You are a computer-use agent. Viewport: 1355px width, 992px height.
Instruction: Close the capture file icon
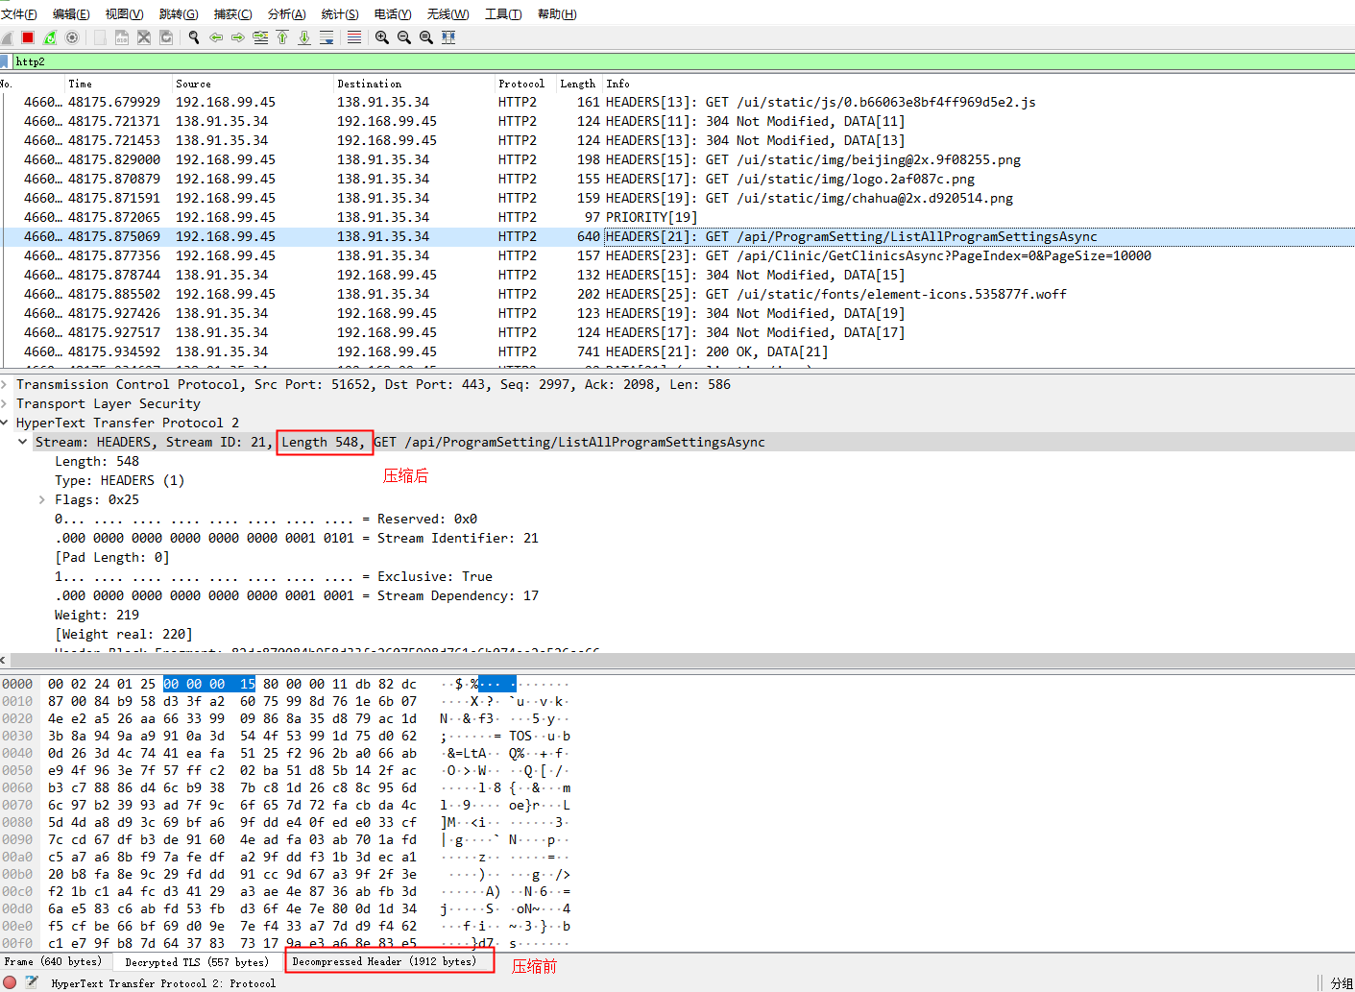point(144,37)
